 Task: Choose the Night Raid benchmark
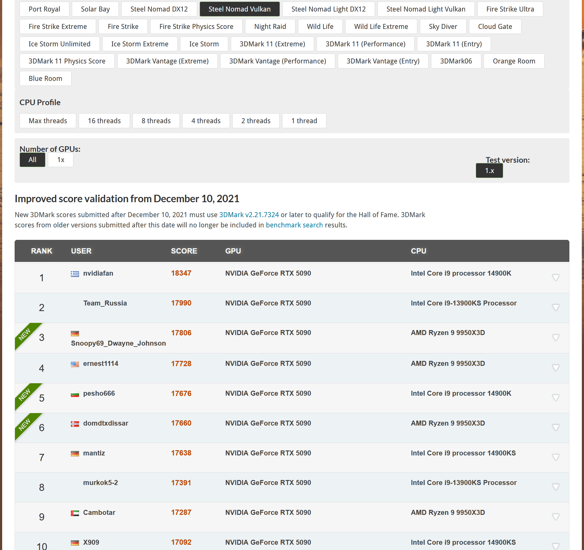click(x=270, y=26)
